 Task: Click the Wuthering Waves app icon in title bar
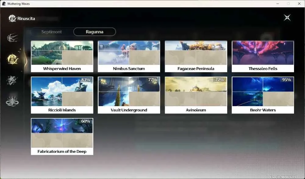(x=4, y=4)
